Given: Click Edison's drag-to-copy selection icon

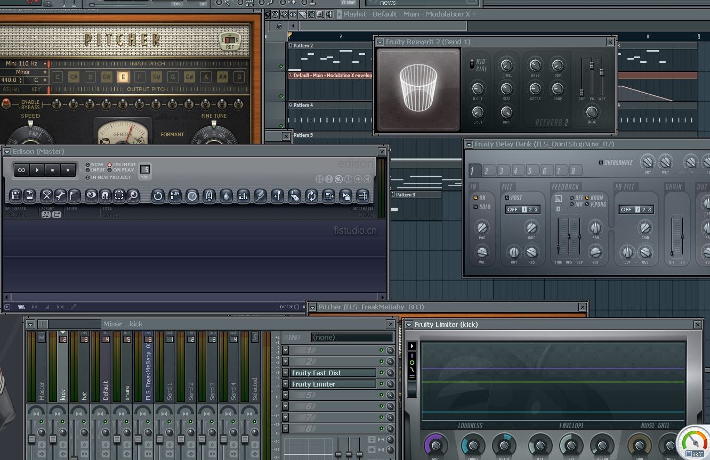Looking at the screenshot, I should point(345,195).
